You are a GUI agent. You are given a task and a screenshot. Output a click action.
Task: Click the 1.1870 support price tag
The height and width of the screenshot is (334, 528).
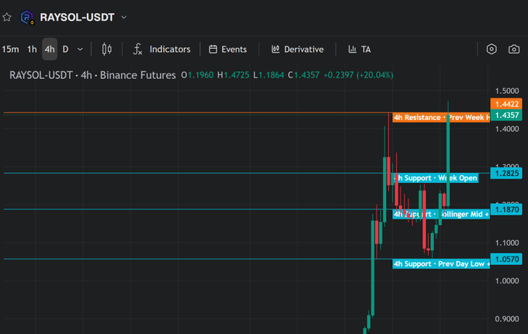(x=506, y=210)
